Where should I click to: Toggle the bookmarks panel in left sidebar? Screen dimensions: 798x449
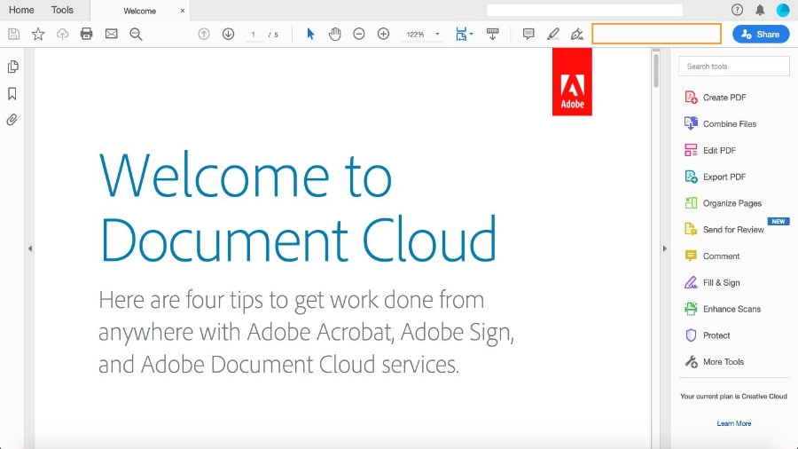(12, 93)
